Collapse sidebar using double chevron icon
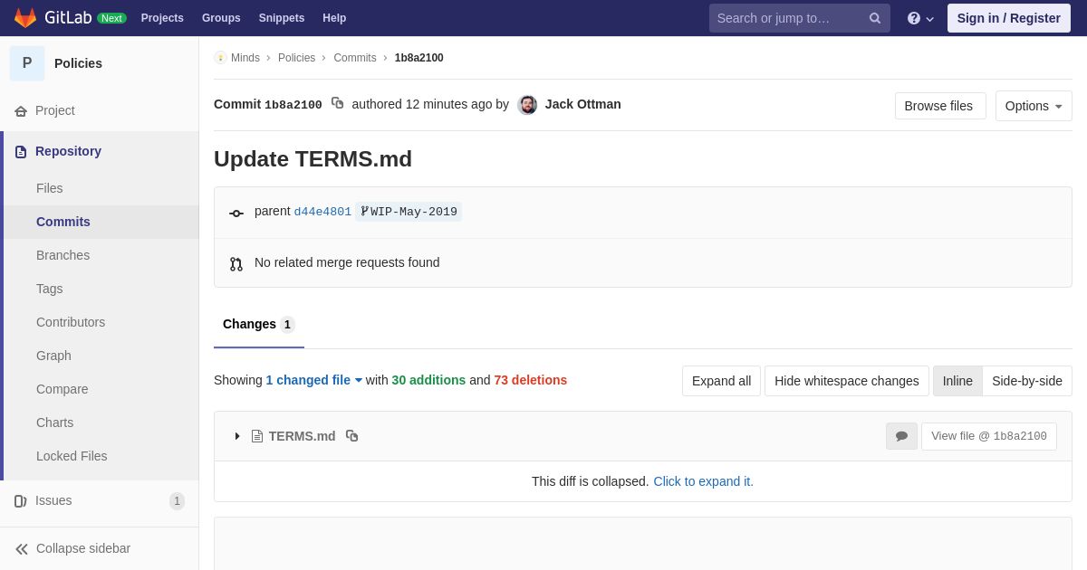This screenshot has width=1087, height=570. point(22,549)
